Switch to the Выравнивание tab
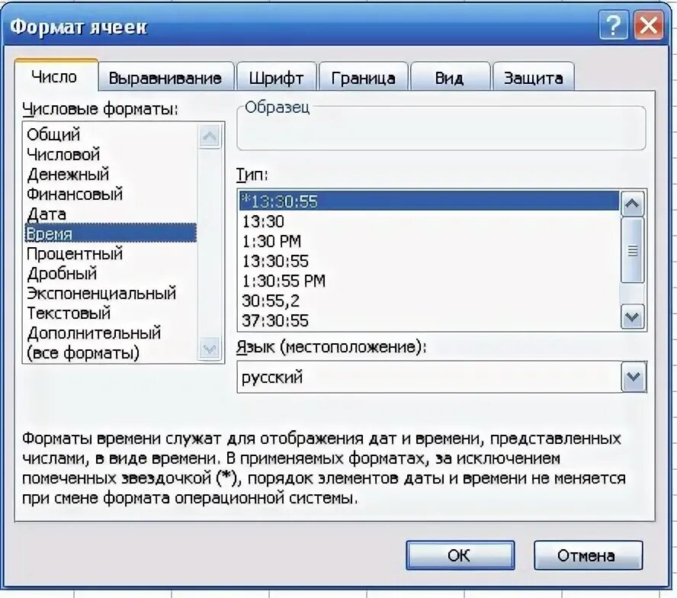The width and height of the screenshot is (677, 598). 165,77
